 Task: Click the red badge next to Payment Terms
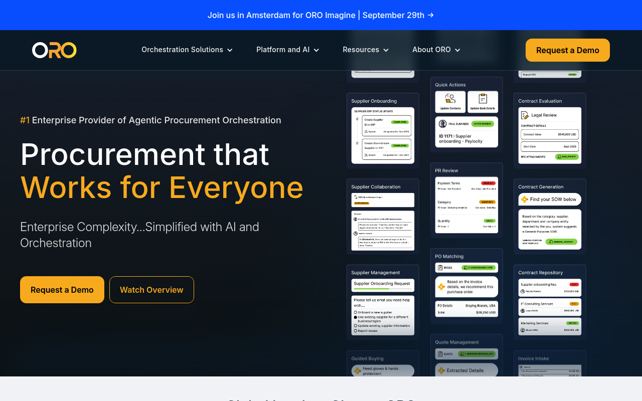(x=488, y=183)
